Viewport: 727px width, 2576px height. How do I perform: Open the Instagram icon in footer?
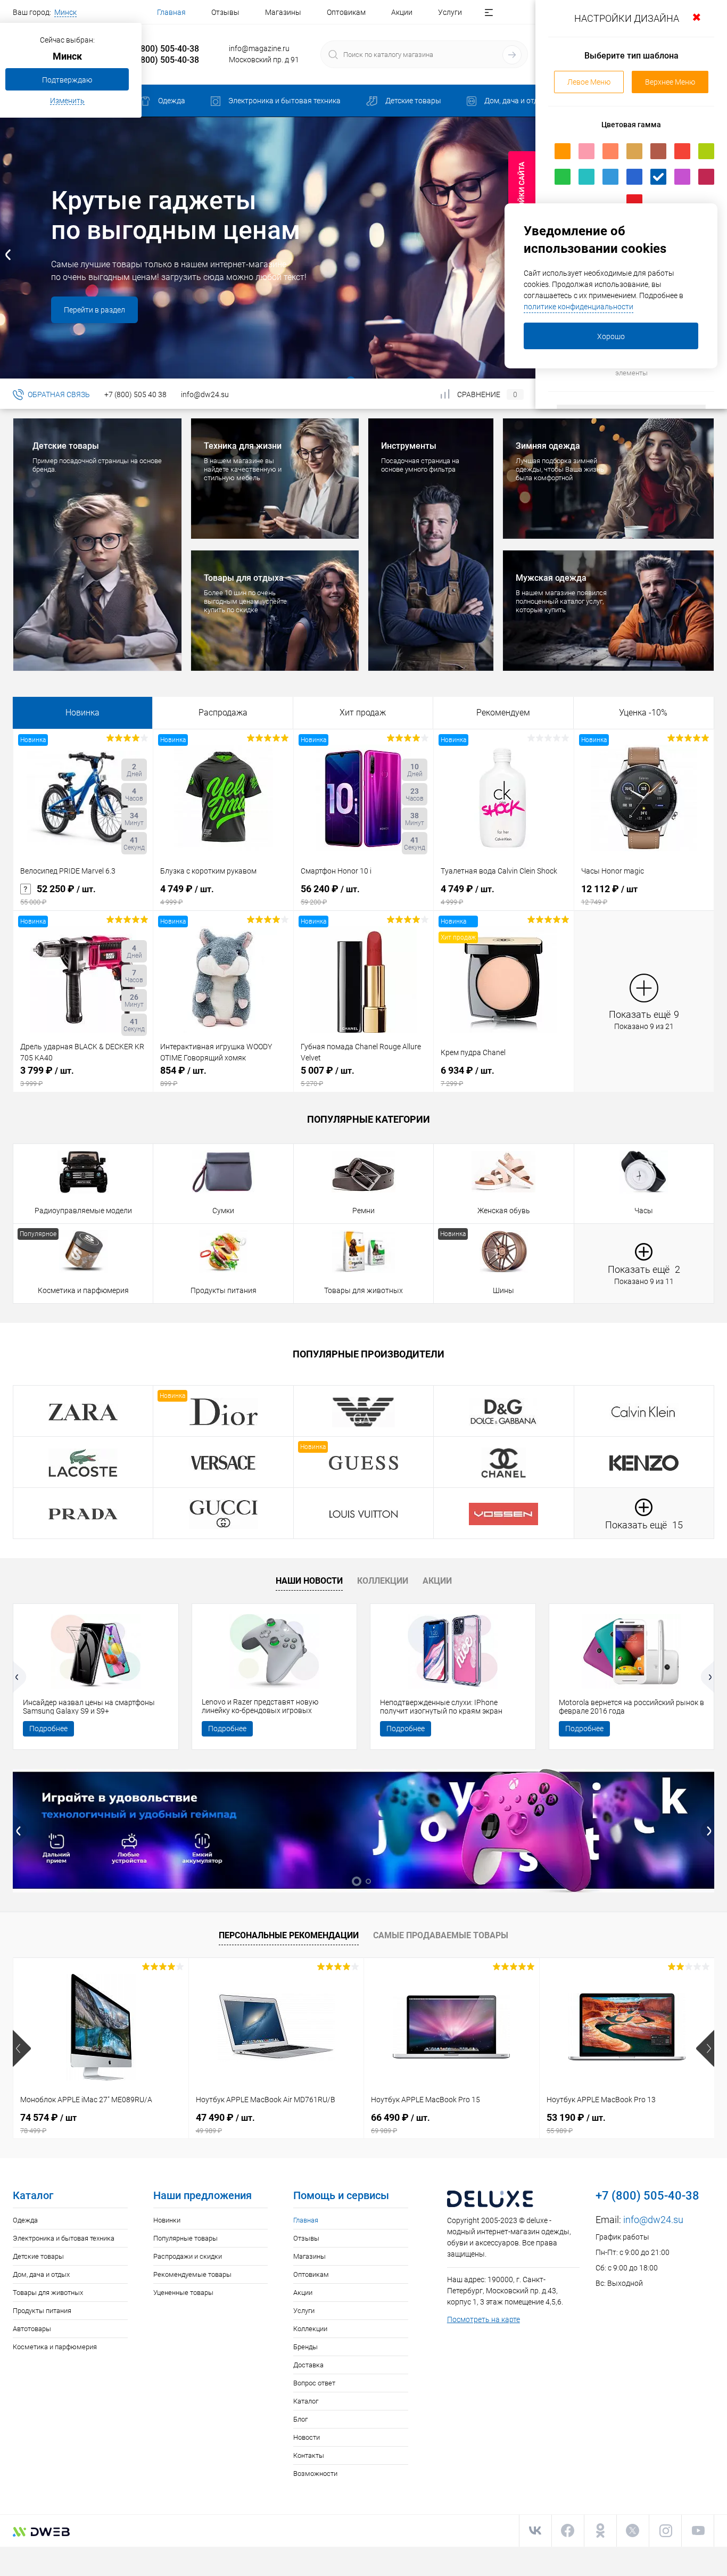coord(665,2530)
